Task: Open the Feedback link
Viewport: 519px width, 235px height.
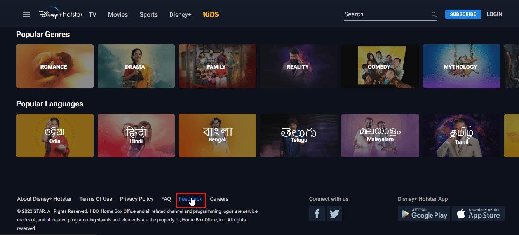Action: [190, 199]
